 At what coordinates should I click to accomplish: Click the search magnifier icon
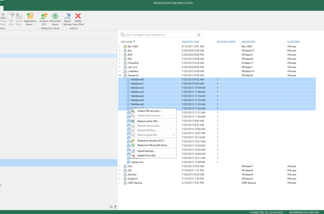pos(123,35)
